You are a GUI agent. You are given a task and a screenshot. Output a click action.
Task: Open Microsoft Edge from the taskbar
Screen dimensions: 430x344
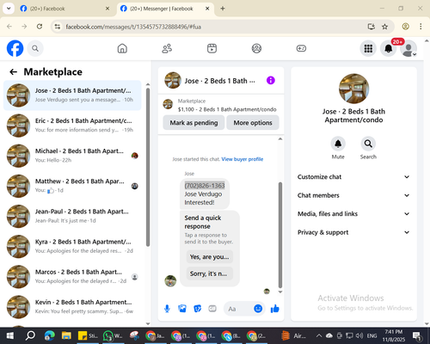coord(49,335)
